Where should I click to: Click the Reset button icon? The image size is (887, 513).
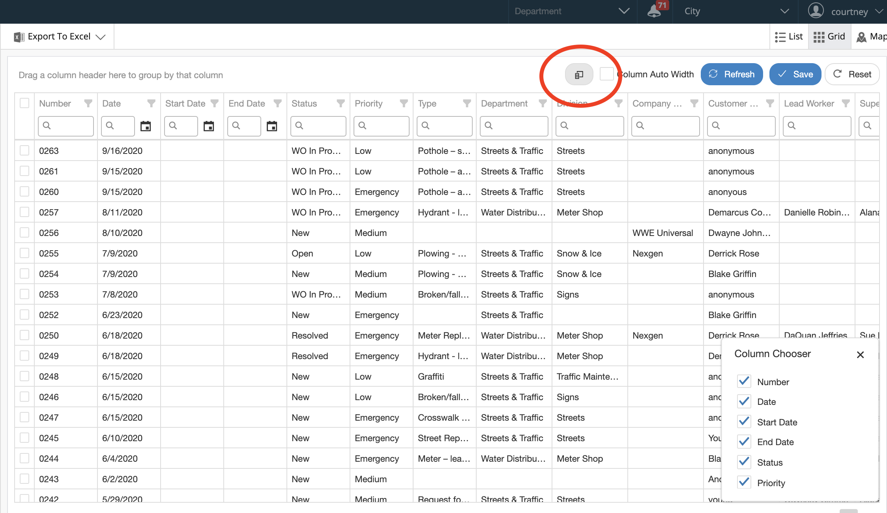[838, 73]
